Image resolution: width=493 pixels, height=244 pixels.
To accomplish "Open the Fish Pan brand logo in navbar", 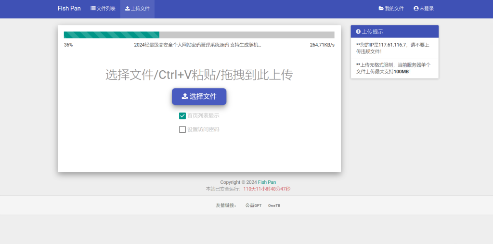I will pyautogui.click(x=69, y=9).
